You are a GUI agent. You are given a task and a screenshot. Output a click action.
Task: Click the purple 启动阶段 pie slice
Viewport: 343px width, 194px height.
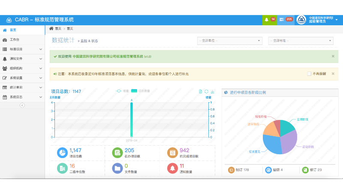coord(289,142)
